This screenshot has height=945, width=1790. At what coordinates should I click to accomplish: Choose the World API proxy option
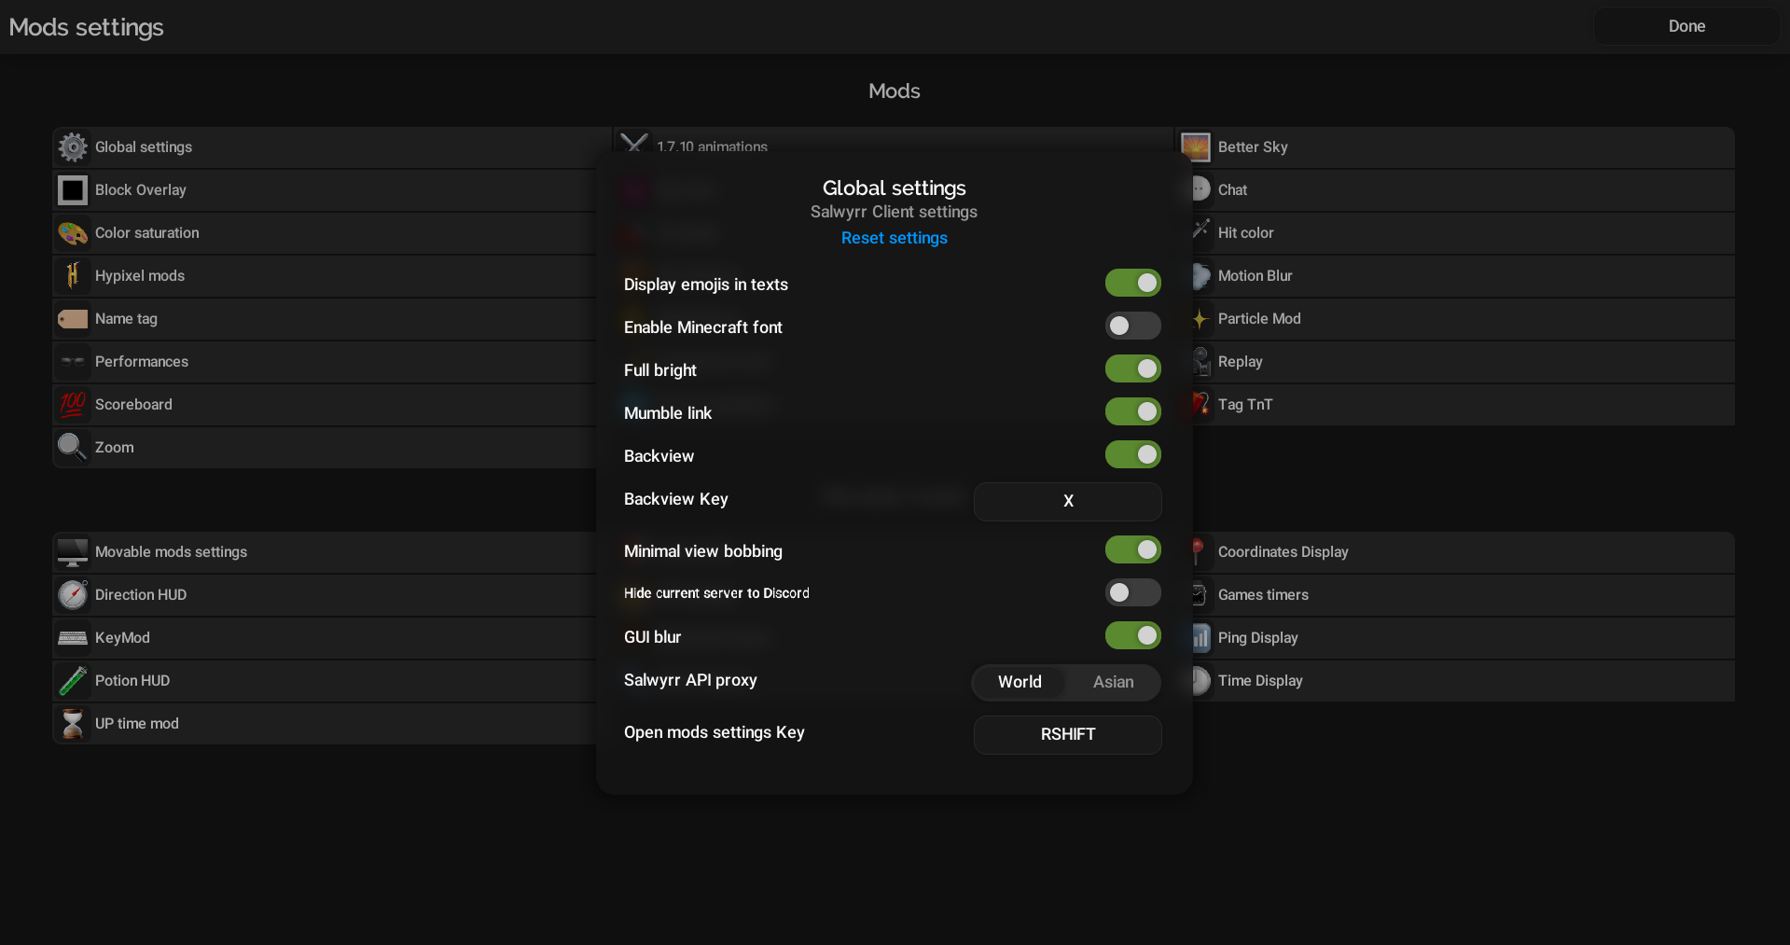(x=1020, y=683)
